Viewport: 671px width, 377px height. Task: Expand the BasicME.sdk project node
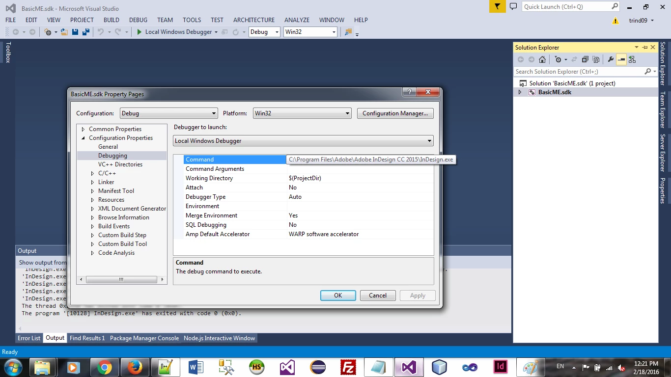520,92
